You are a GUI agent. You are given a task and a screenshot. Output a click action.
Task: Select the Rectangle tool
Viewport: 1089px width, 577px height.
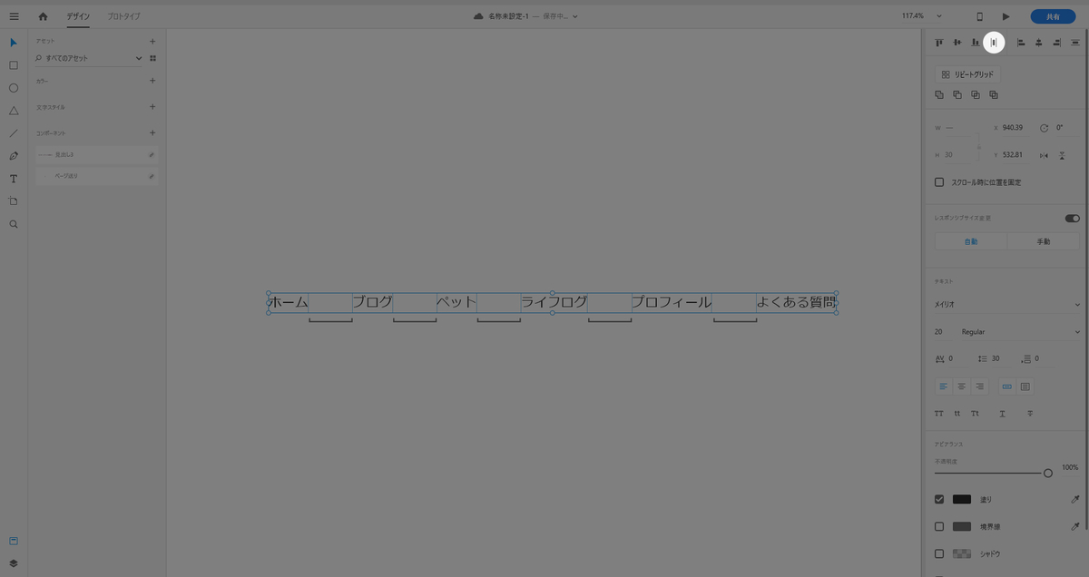click(x=13, y=64)
